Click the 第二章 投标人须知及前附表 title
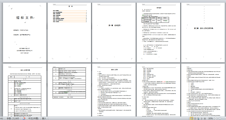 pyautogui.click(x=204, y=28)
